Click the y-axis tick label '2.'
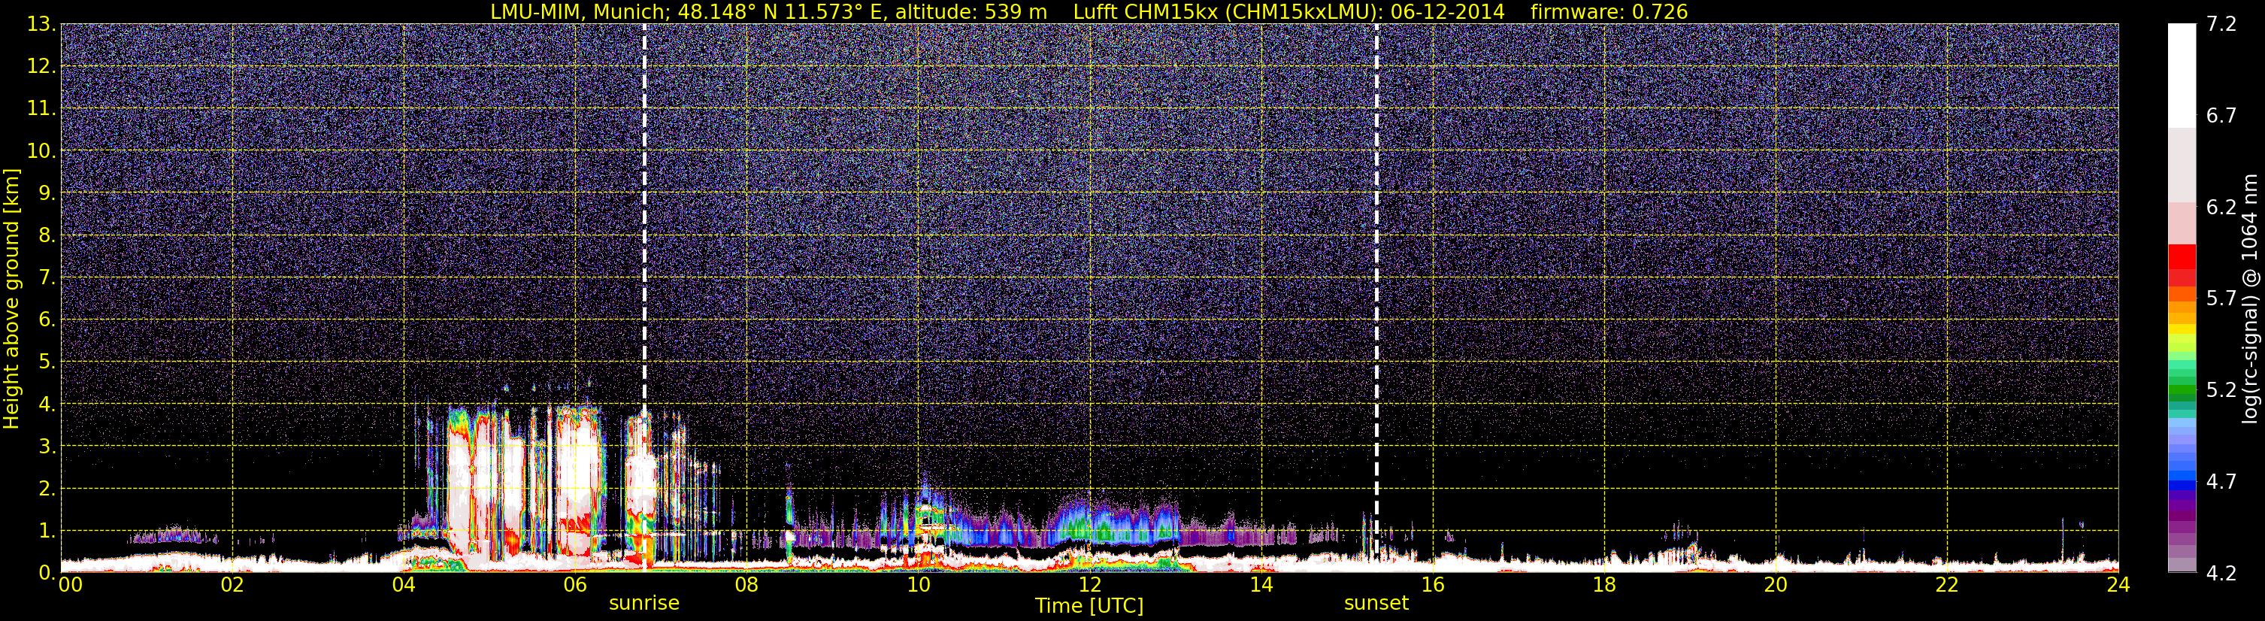This screenshot has height=621, width=2265. coord(47,489)
